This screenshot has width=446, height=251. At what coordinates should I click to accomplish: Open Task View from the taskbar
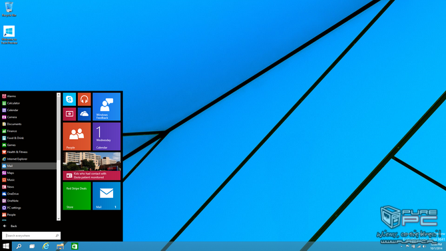32,246
